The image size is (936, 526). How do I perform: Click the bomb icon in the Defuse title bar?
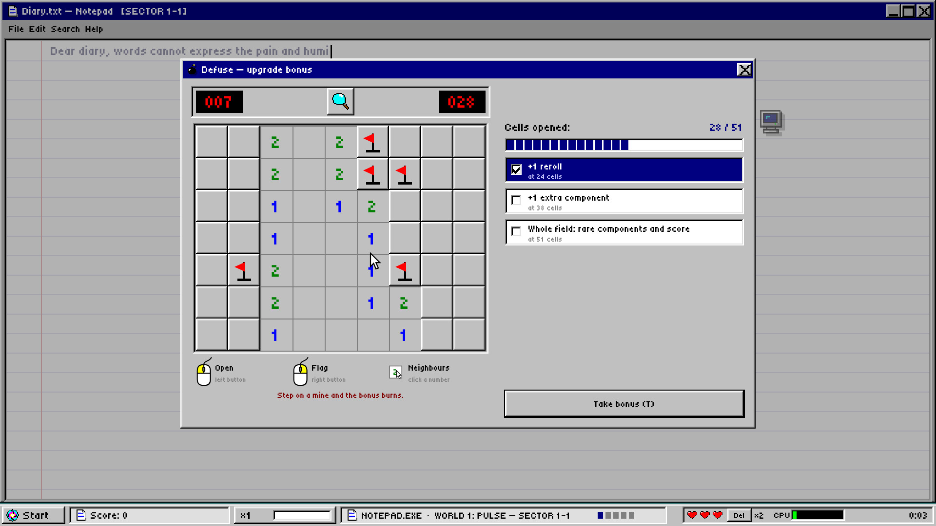[192, 69]
